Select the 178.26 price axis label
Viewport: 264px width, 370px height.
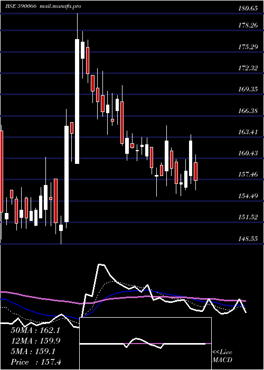248,25
